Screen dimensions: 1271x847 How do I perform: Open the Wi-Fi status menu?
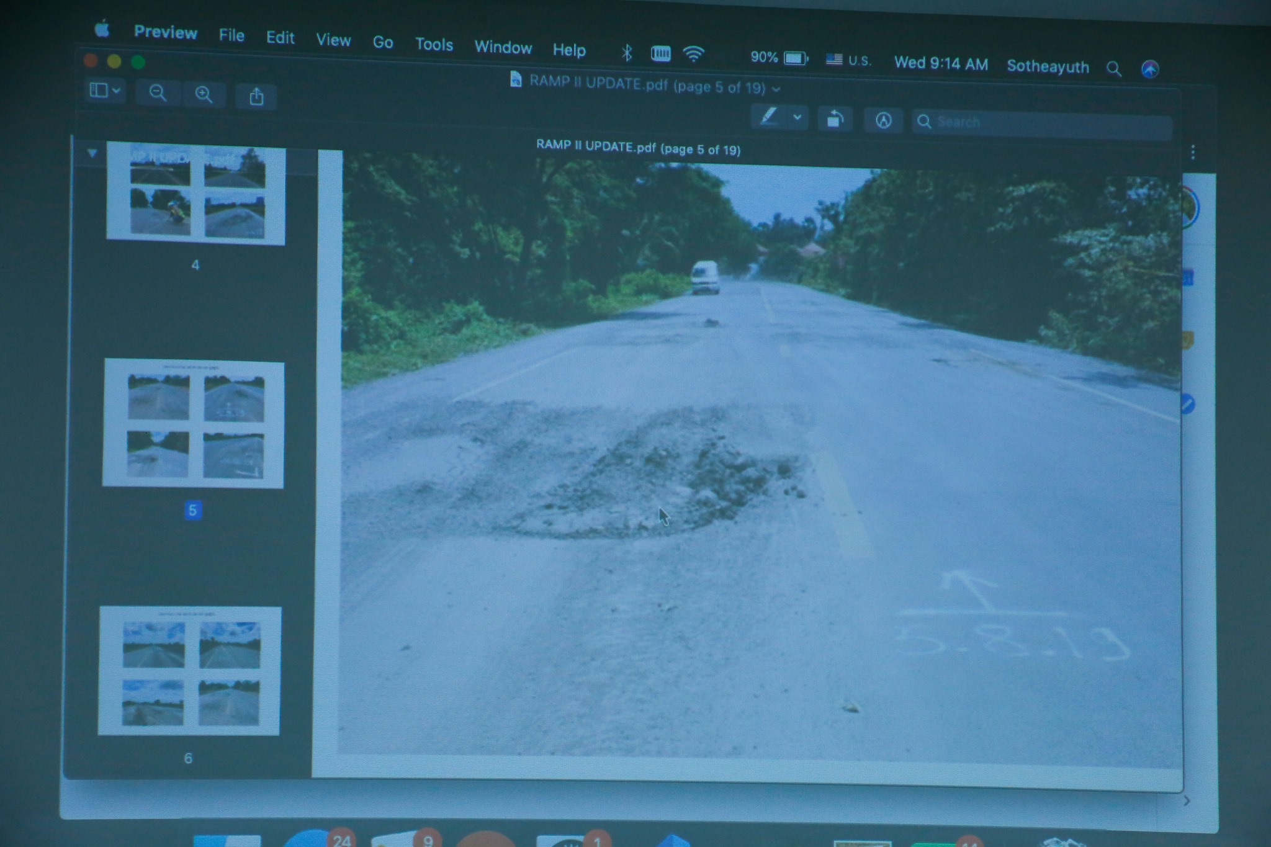click(x=693, y=55)
